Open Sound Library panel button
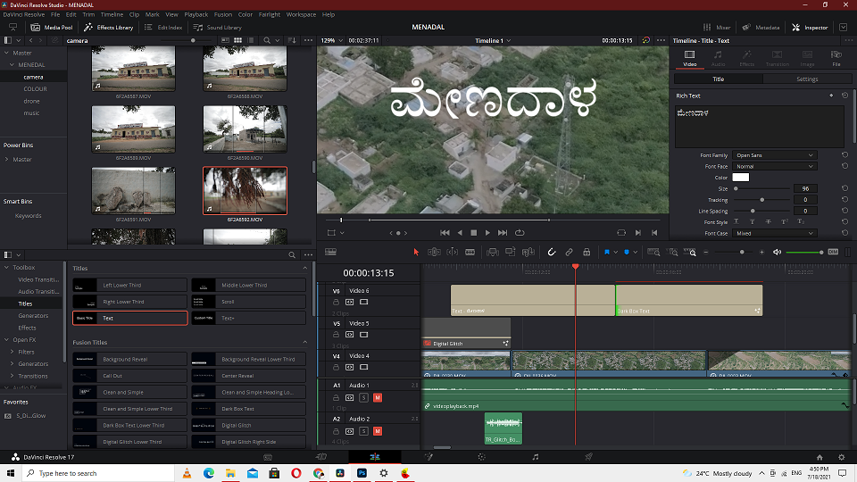The width and height of the screenshot is (857, 482). coord(218,28)
